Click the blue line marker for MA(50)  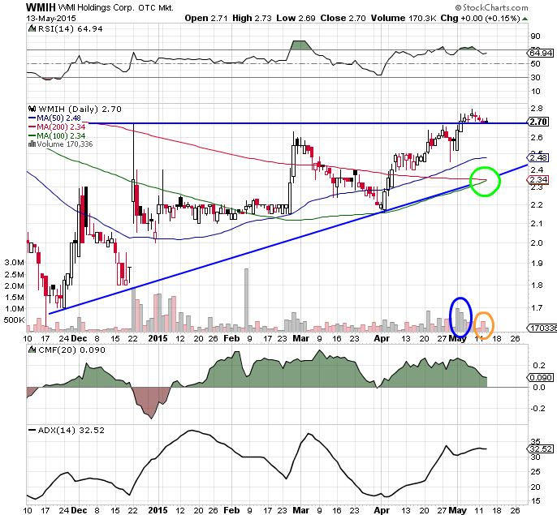32,118
